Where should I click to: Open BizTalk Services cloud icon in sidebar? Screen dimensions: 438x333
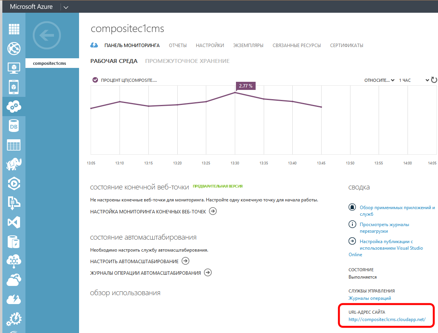(14, 261)
